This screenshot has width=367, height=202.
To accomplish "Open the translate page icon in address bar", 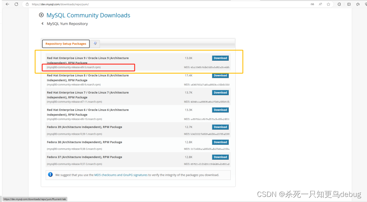I will (x=312, y=4).
